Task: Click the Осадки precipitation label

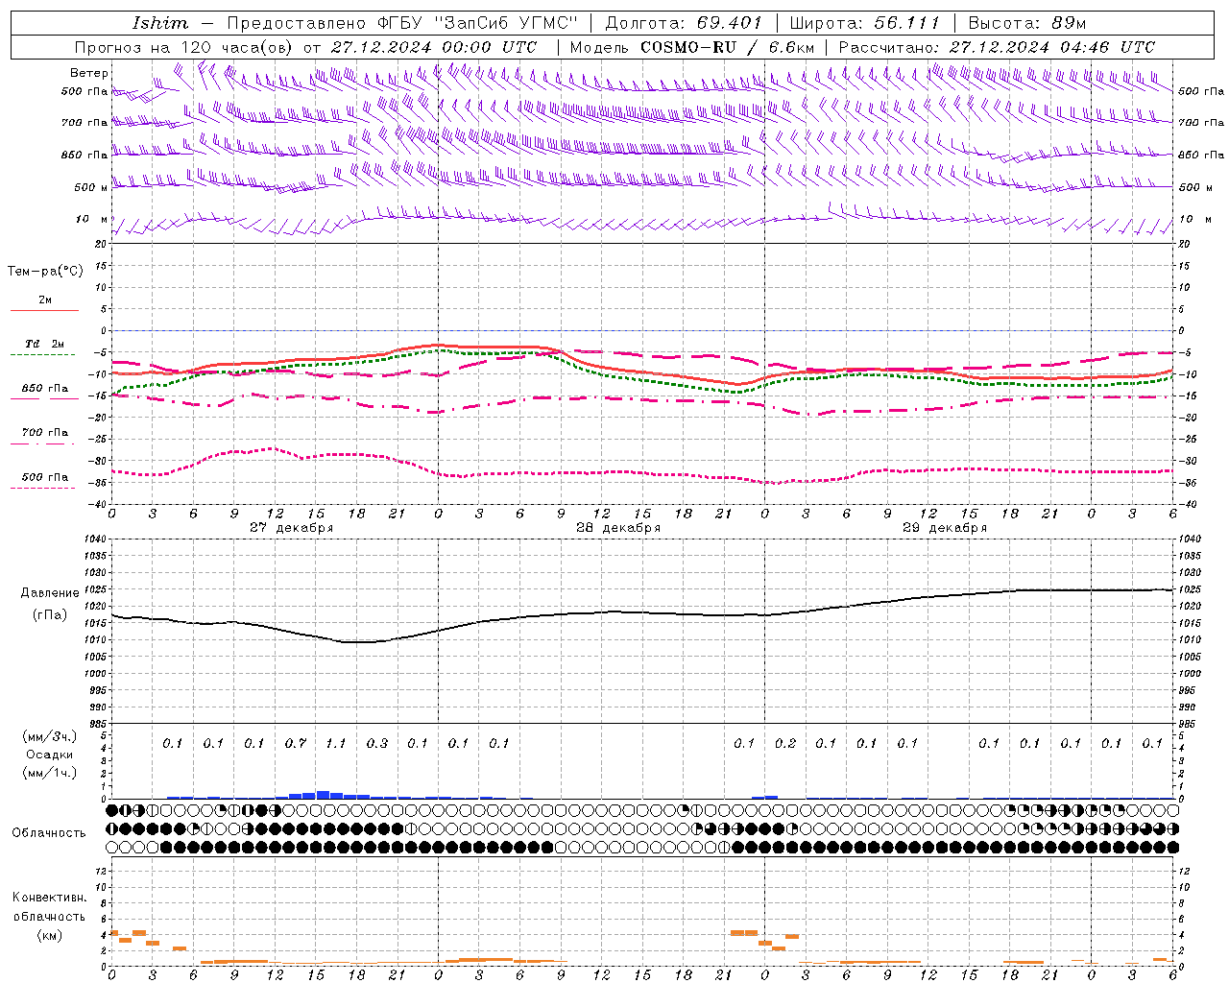Action: (50, 755)
